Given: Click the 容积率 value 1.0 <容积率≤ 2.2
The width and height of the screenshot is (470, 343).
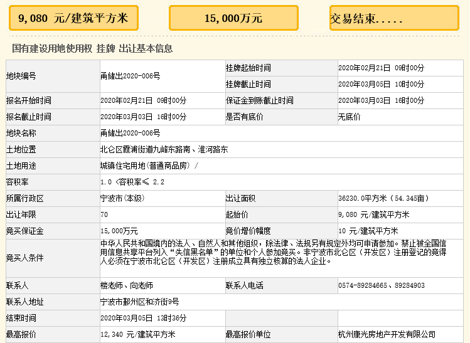Looking at the screenshot, I should tap(132, 182).
